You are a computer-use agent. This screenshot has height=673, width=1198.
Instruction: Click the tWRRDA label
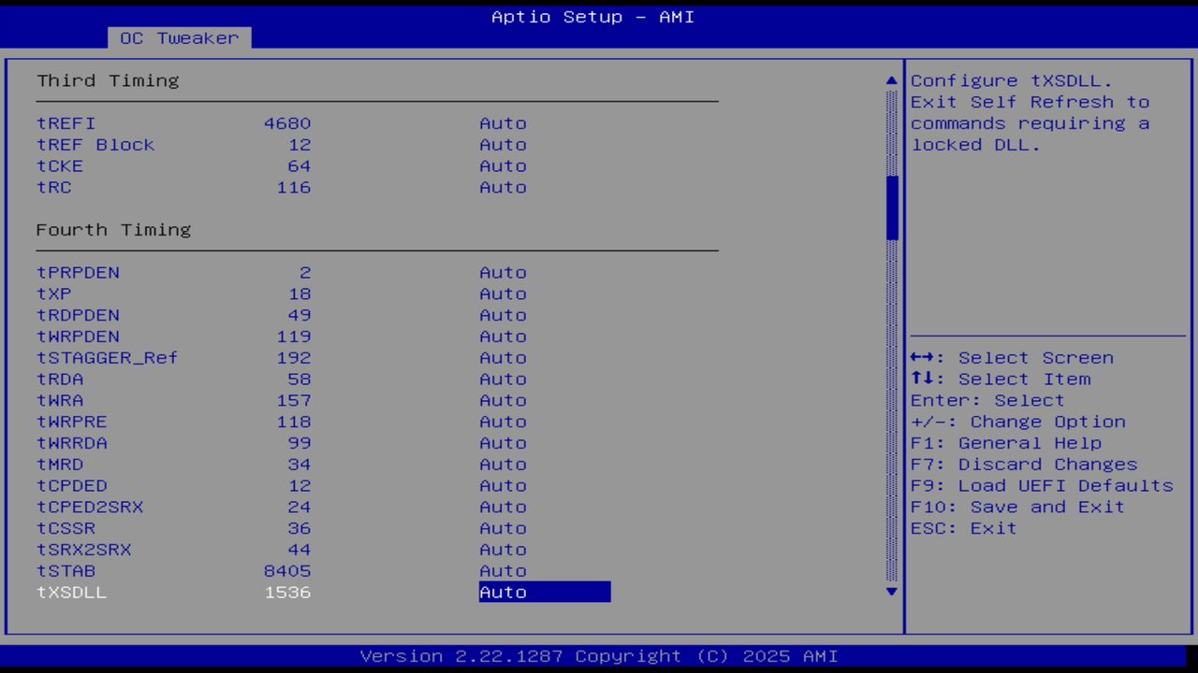(72, 443)
